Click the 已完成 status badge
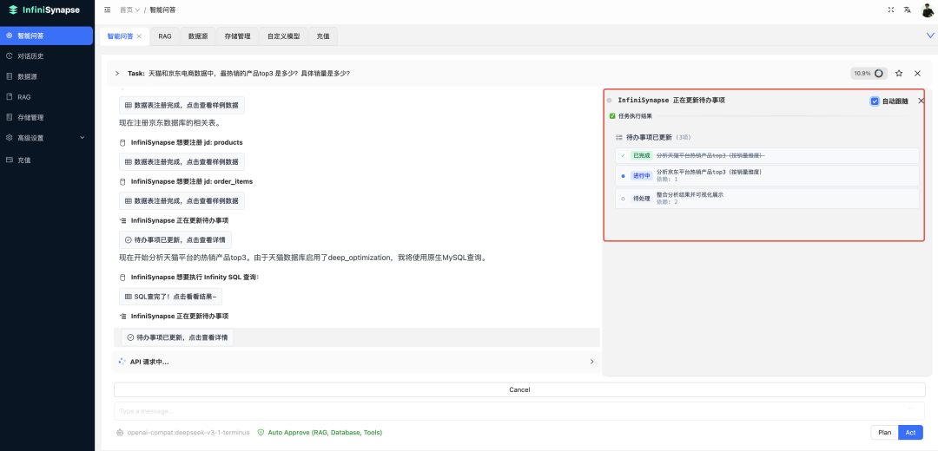938x451 pixels. 641,155
